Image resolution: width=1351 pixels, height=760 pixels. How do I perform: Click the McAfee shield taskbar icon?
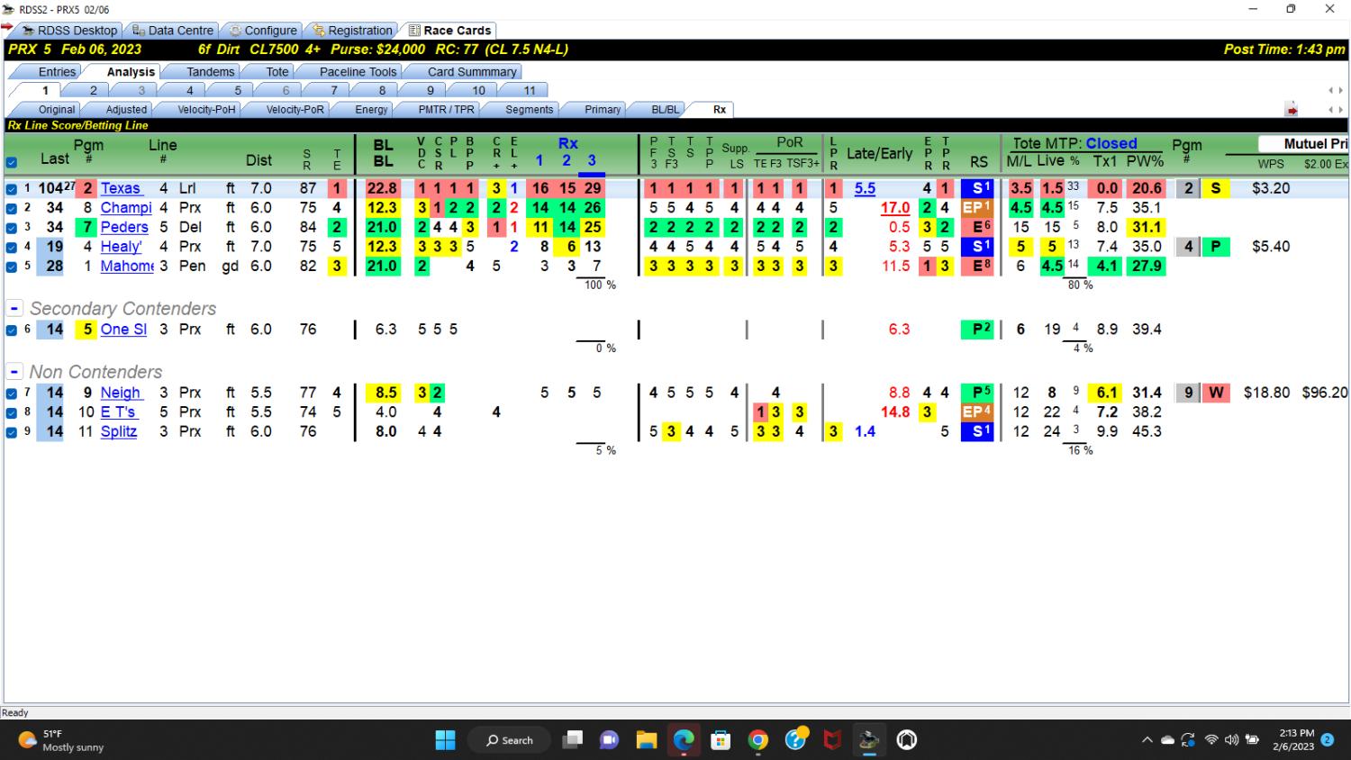(x=832, y=740)
